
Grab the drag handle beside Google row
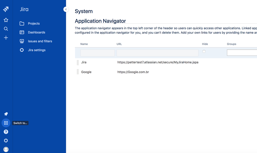[x=77, y=72]
